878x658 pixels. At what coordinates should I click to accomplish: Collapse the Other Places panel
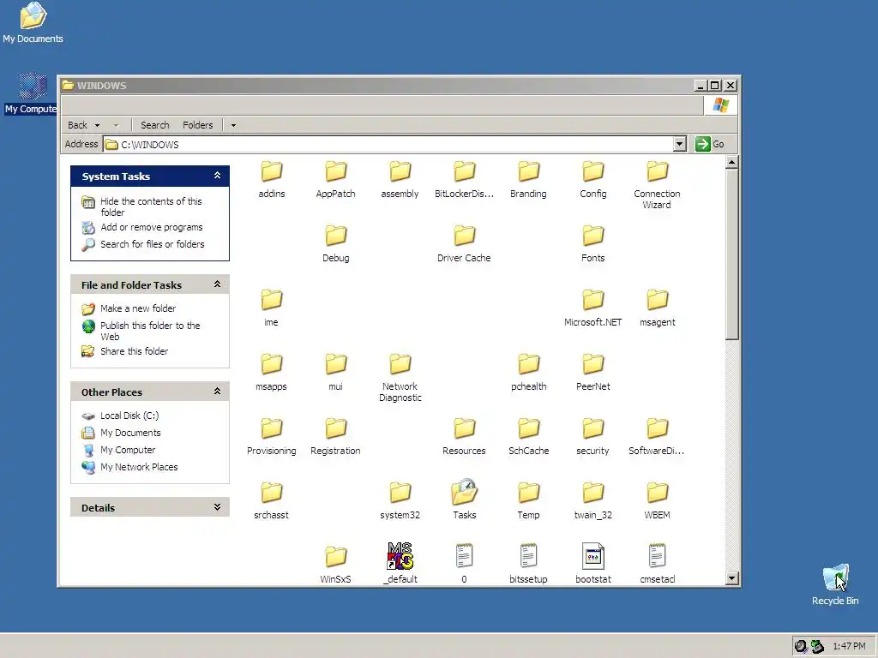point(217,391)
